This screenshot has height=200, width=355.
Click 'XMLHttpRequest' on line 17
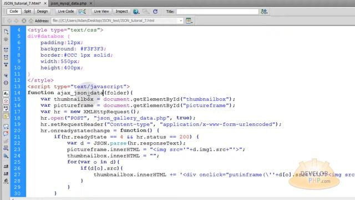pyautogui.click(x=106, y=112)
